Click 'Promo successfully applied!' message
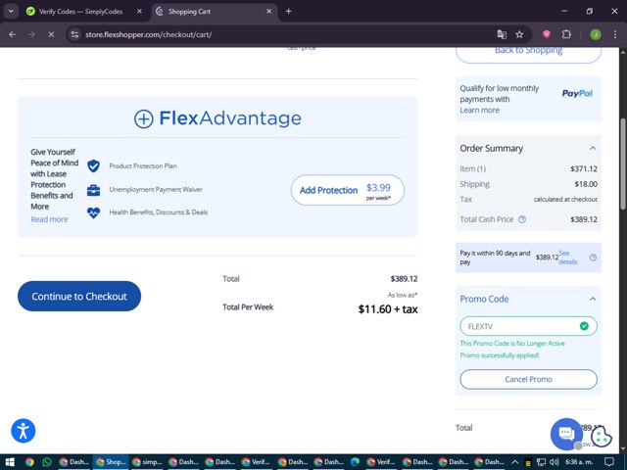This screenshot has height=470, width=627. pos(500,355)
